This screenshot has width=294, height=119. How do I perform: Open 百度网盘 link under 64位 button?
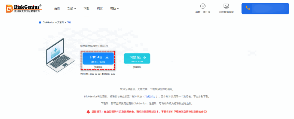(98, 67)
